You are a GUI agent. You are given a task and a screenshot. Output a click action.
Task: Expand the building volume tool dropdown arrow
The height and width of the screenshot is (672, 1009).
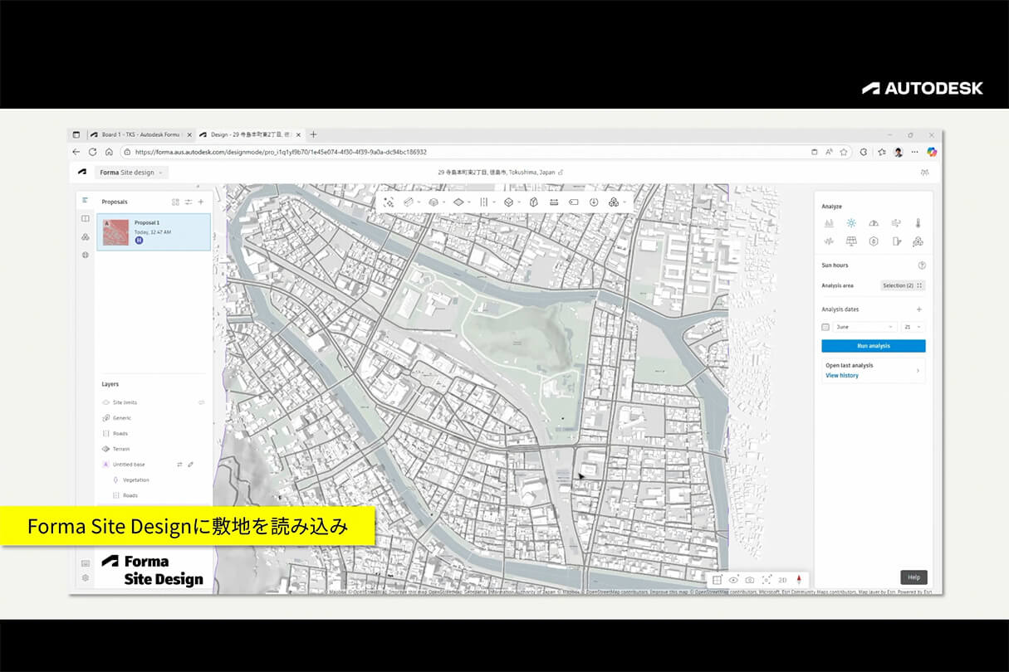[x=443, y=202]
